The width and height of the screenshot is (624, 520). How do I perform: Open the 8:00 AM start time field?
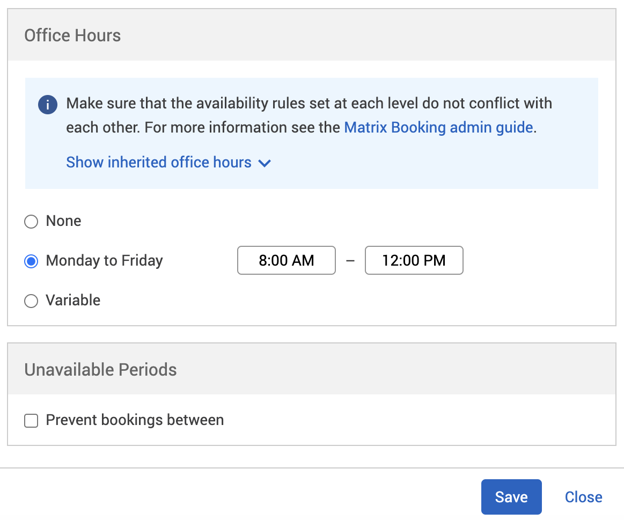coord(287,260)
